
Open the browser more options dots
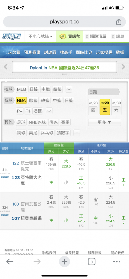(x=117, y=262)
